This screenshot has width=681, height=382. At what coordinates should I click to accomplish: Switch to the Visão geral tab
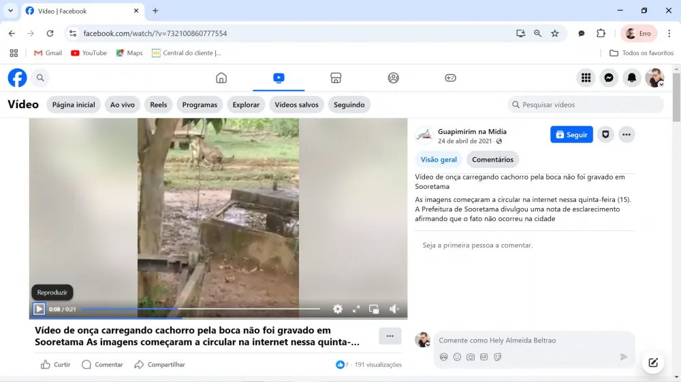(x=439, y=160)
